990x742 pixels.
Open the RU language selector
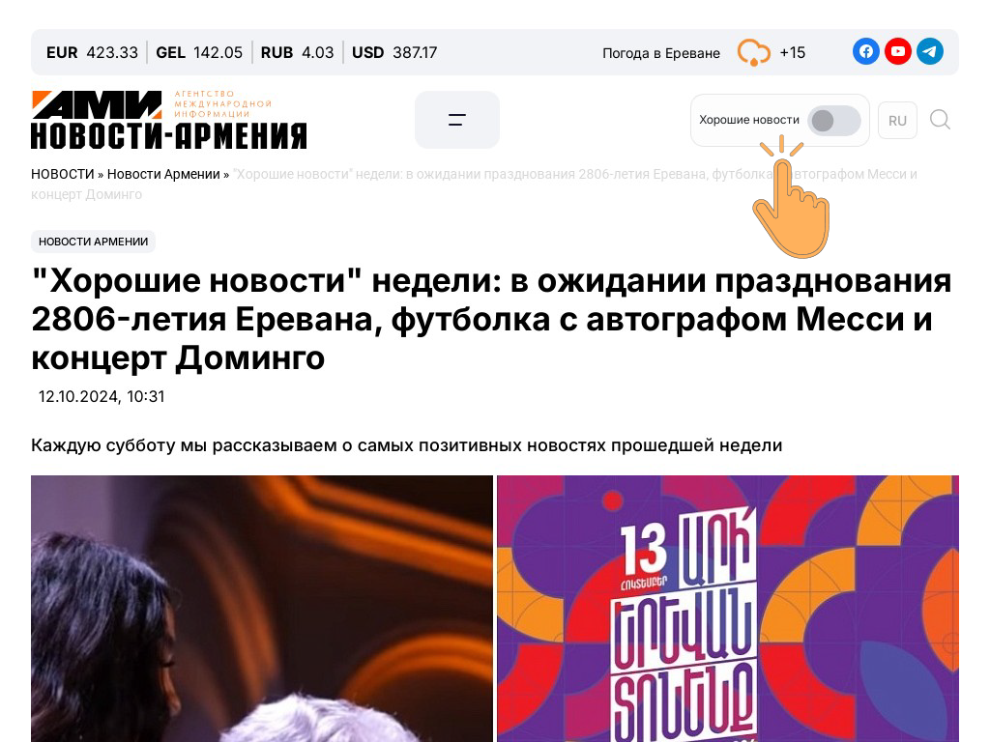(x=897, y=121)
